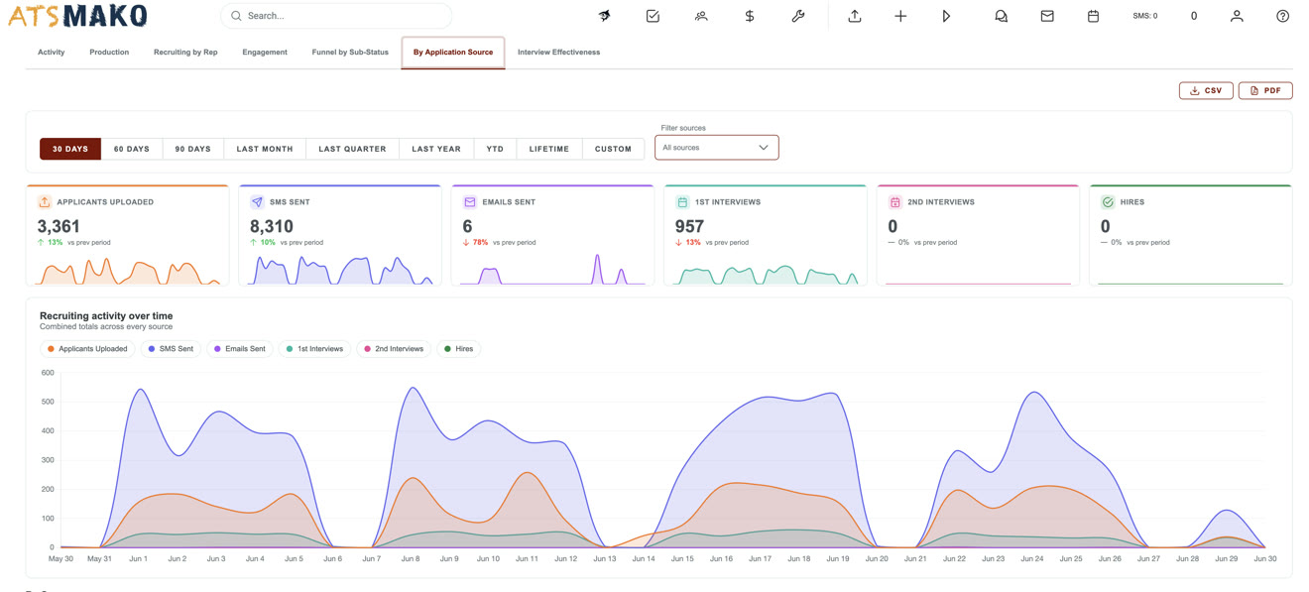Click the 3,361 applicants uploaded value
Image resolution: width=1309 pixels, height=592 pixels.
click(x=59, y=227)
